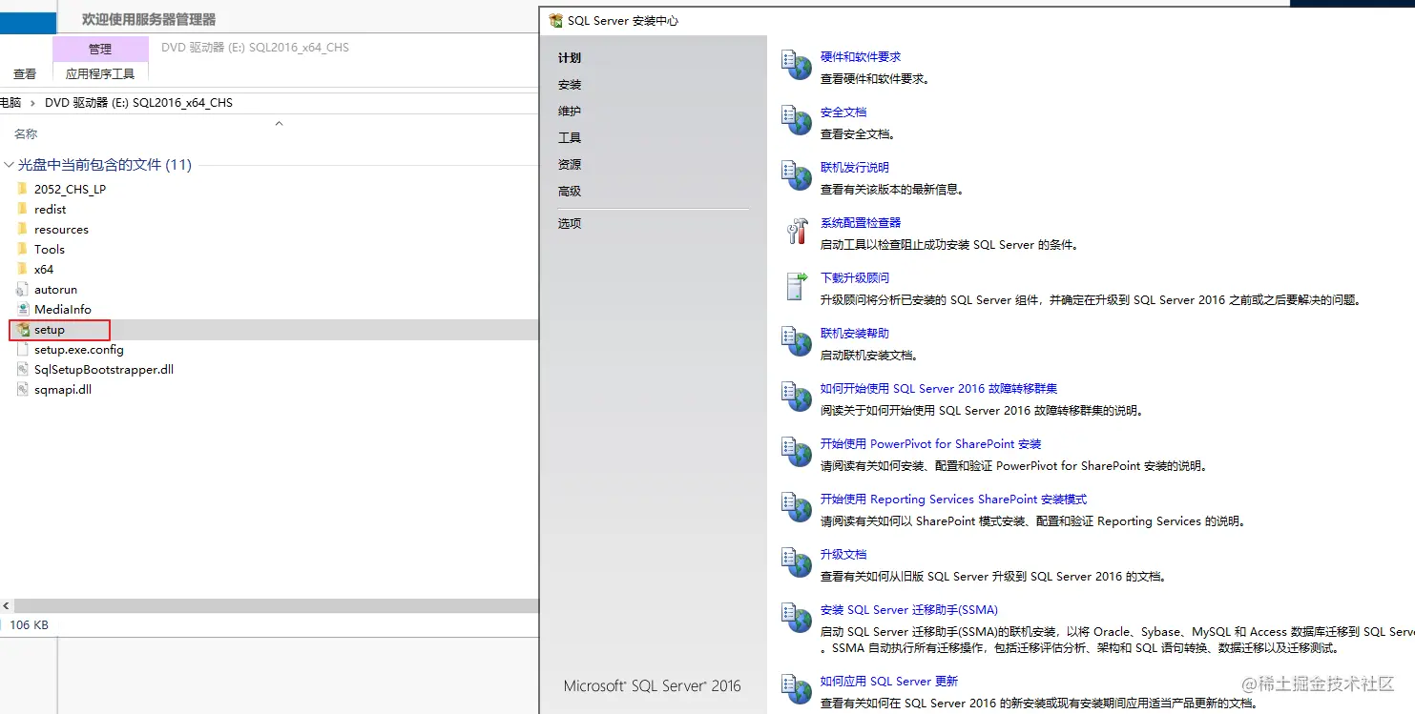1415x714 pixels.
Task: Select 工具 in the installer sidebar
Action: point(570,138)
